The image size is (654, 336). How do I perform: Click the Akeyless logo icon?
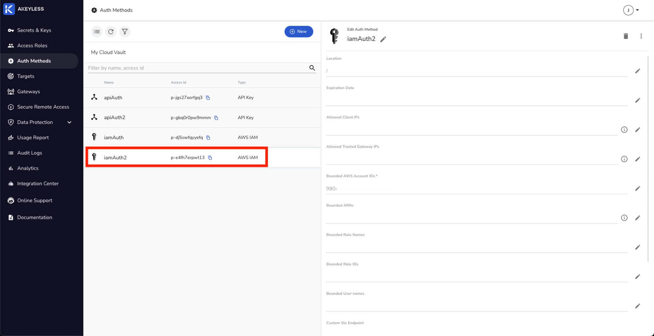tap(9, 9)
